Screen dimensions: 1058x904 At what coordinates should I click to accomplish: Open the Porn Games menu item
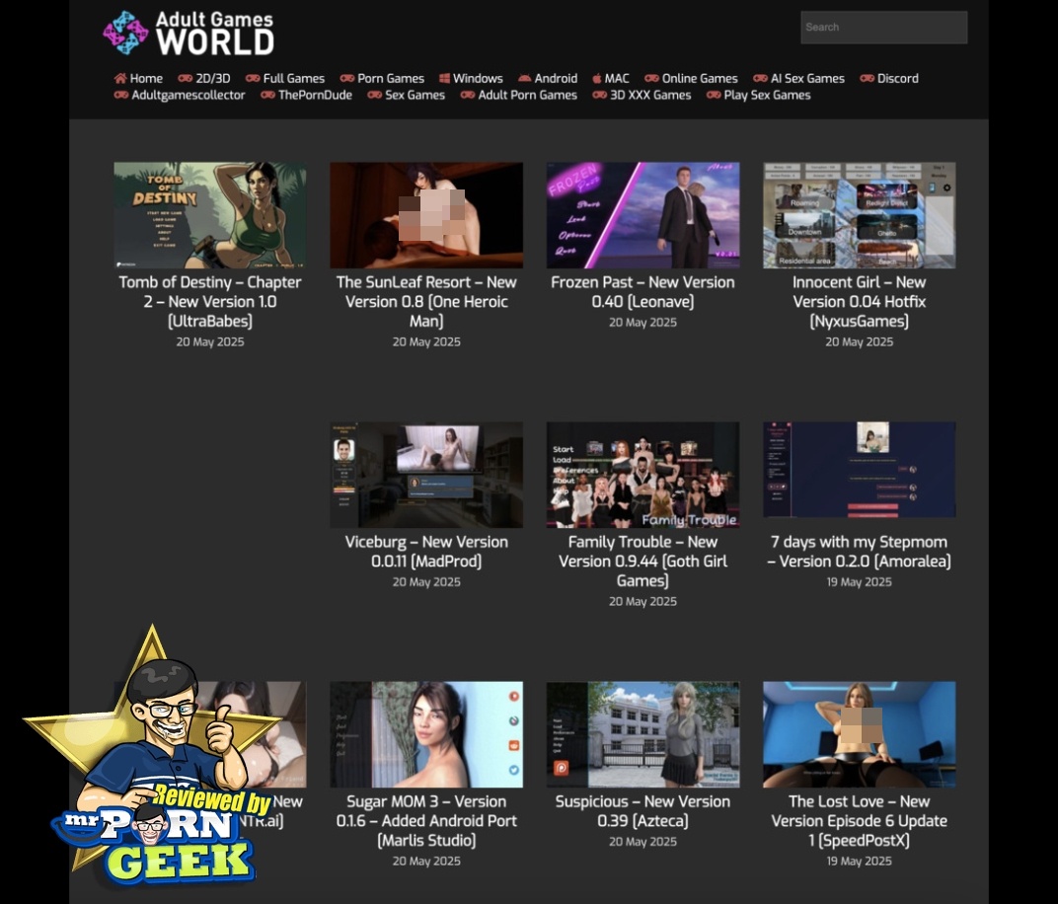tap(391, 78)
